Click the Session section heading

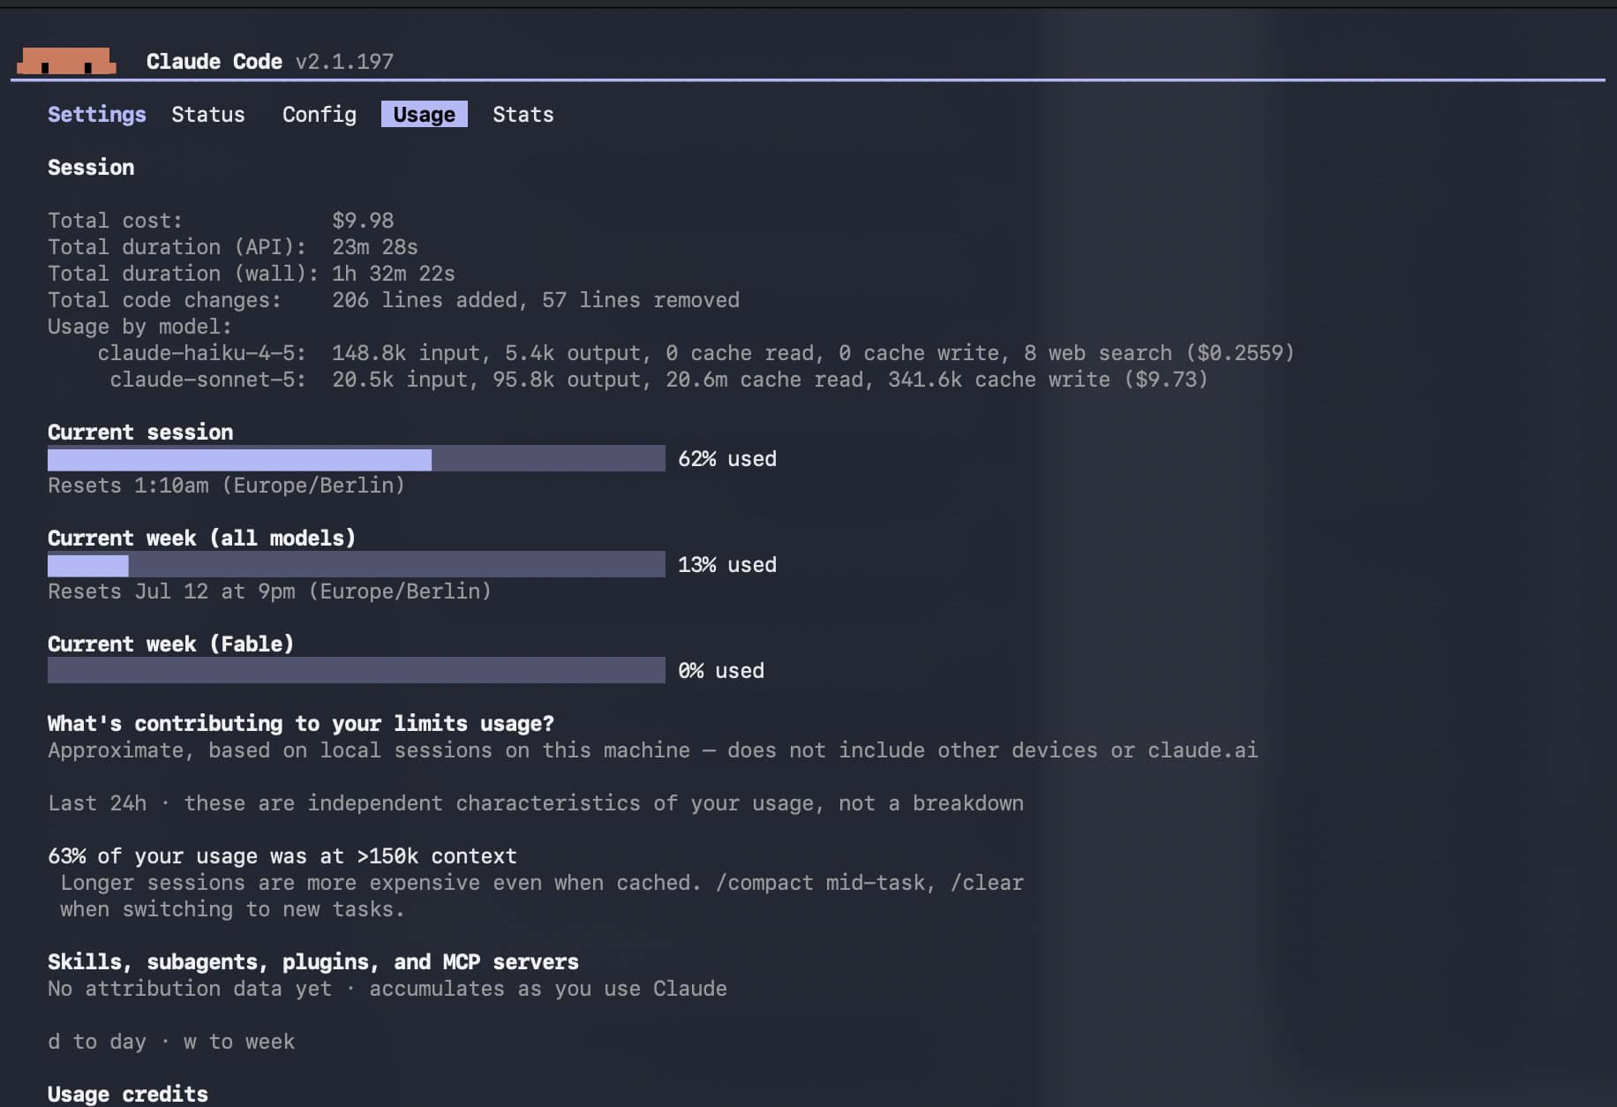(91, 168)
